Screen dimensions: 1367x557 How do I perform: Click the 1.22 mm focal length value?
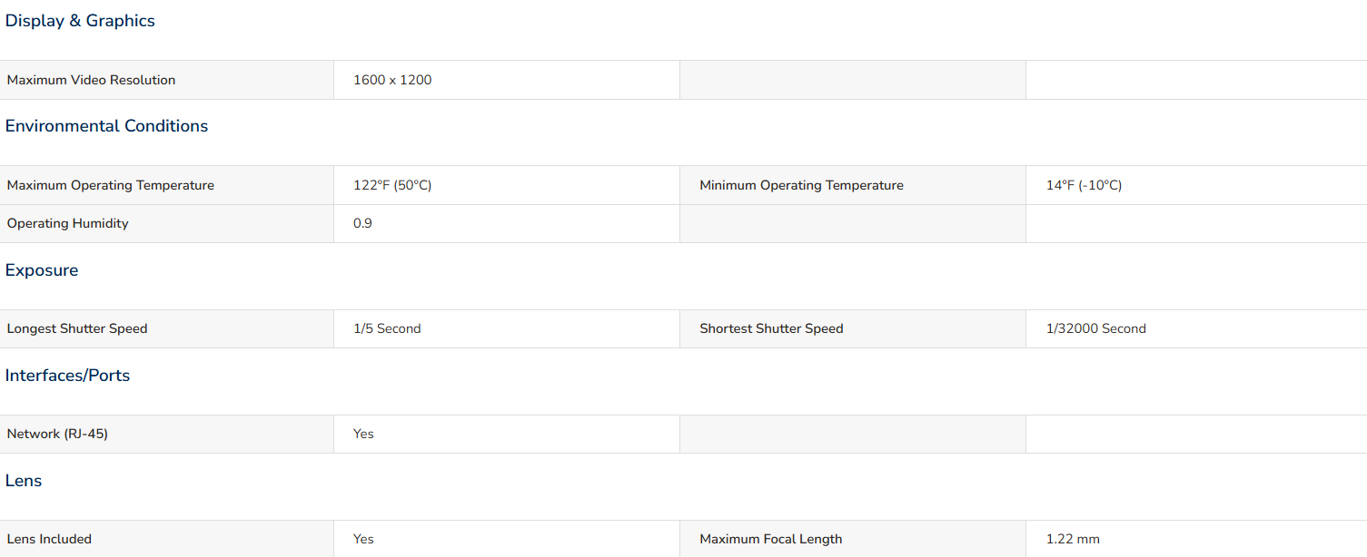click(x=1073, y=539)
